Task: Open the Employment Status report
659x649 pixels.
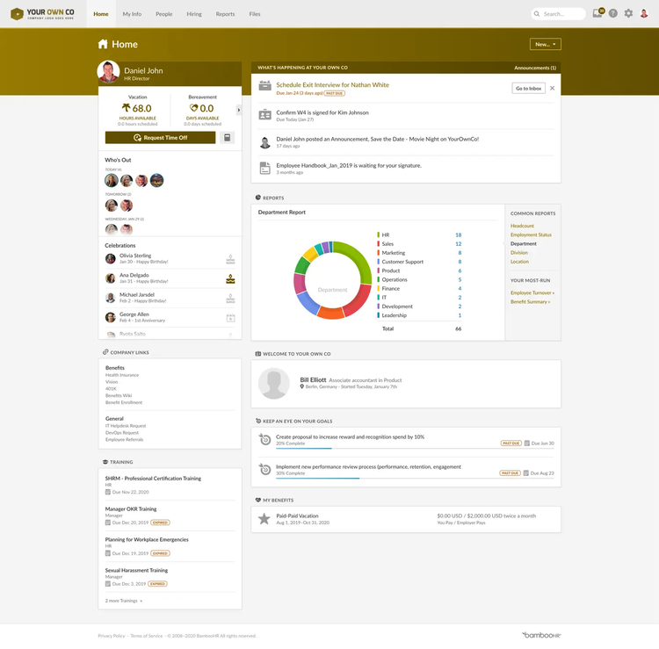Action: tap(531, 234)
